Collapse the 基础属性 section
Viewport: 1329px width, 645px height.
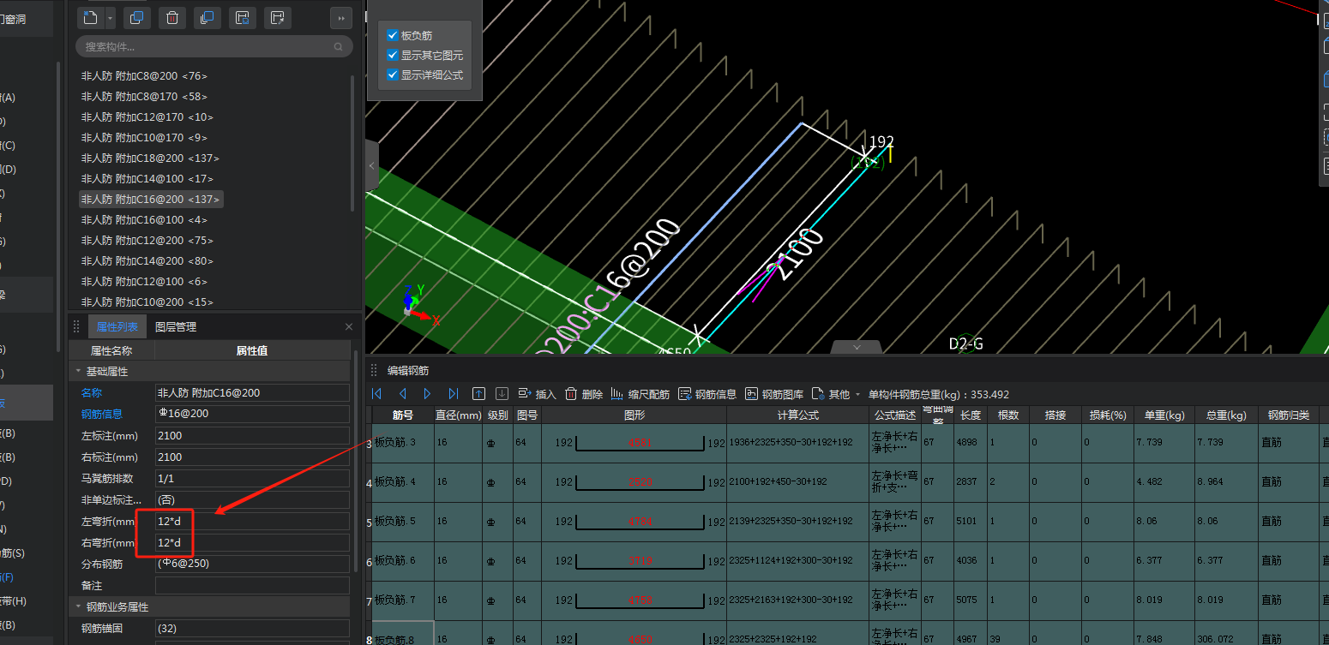79,371
